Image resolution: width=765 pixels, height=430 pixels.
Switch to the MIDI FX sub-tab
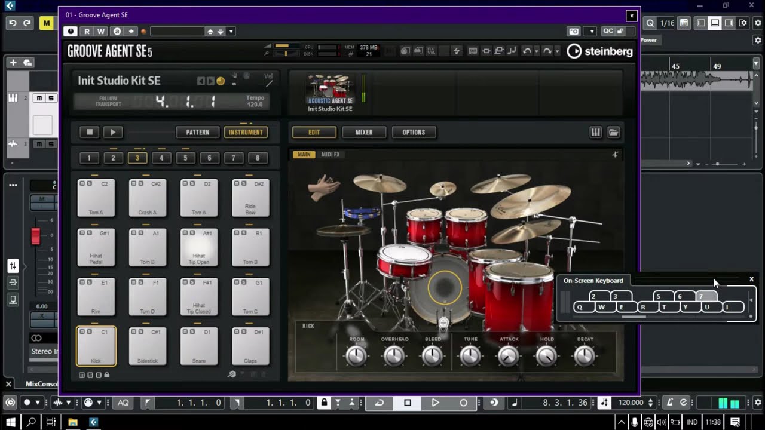(x=331, y=155)
